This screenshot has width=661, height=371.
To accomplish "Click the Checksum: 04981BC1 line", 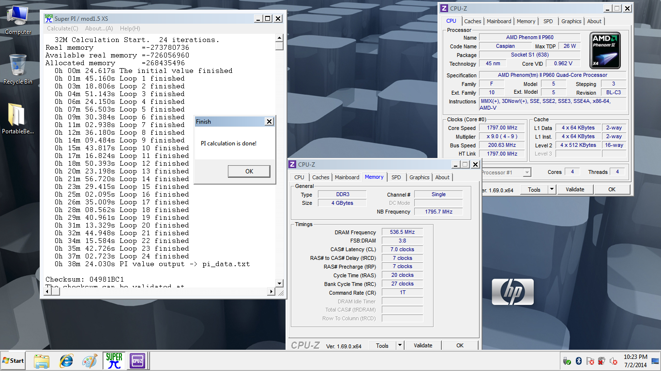I will (85, 280).
